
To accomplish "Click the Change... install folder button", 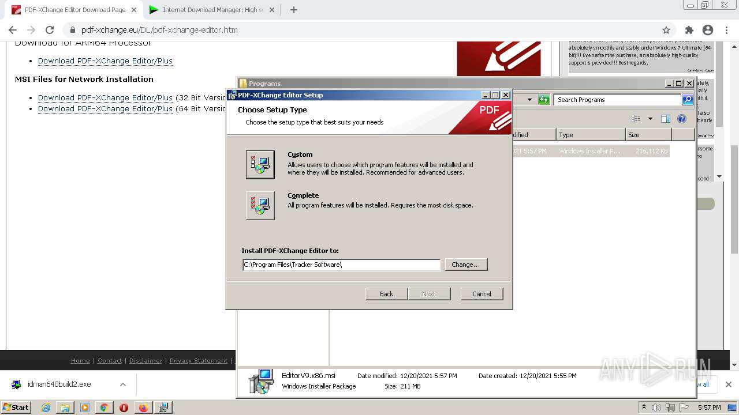I will coord(466,265).
